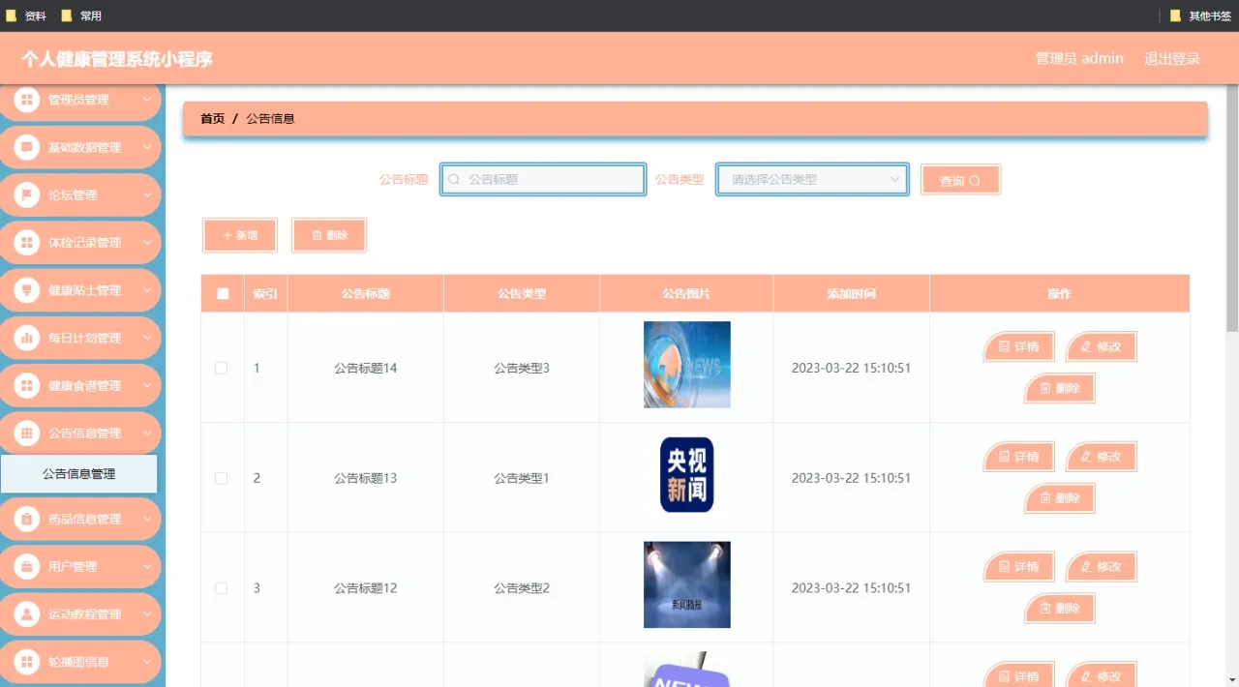Click the 公告类型1 cell
Image resolution: width=1239 pixels, height=687 pixels.
click(x=522, y=478)
